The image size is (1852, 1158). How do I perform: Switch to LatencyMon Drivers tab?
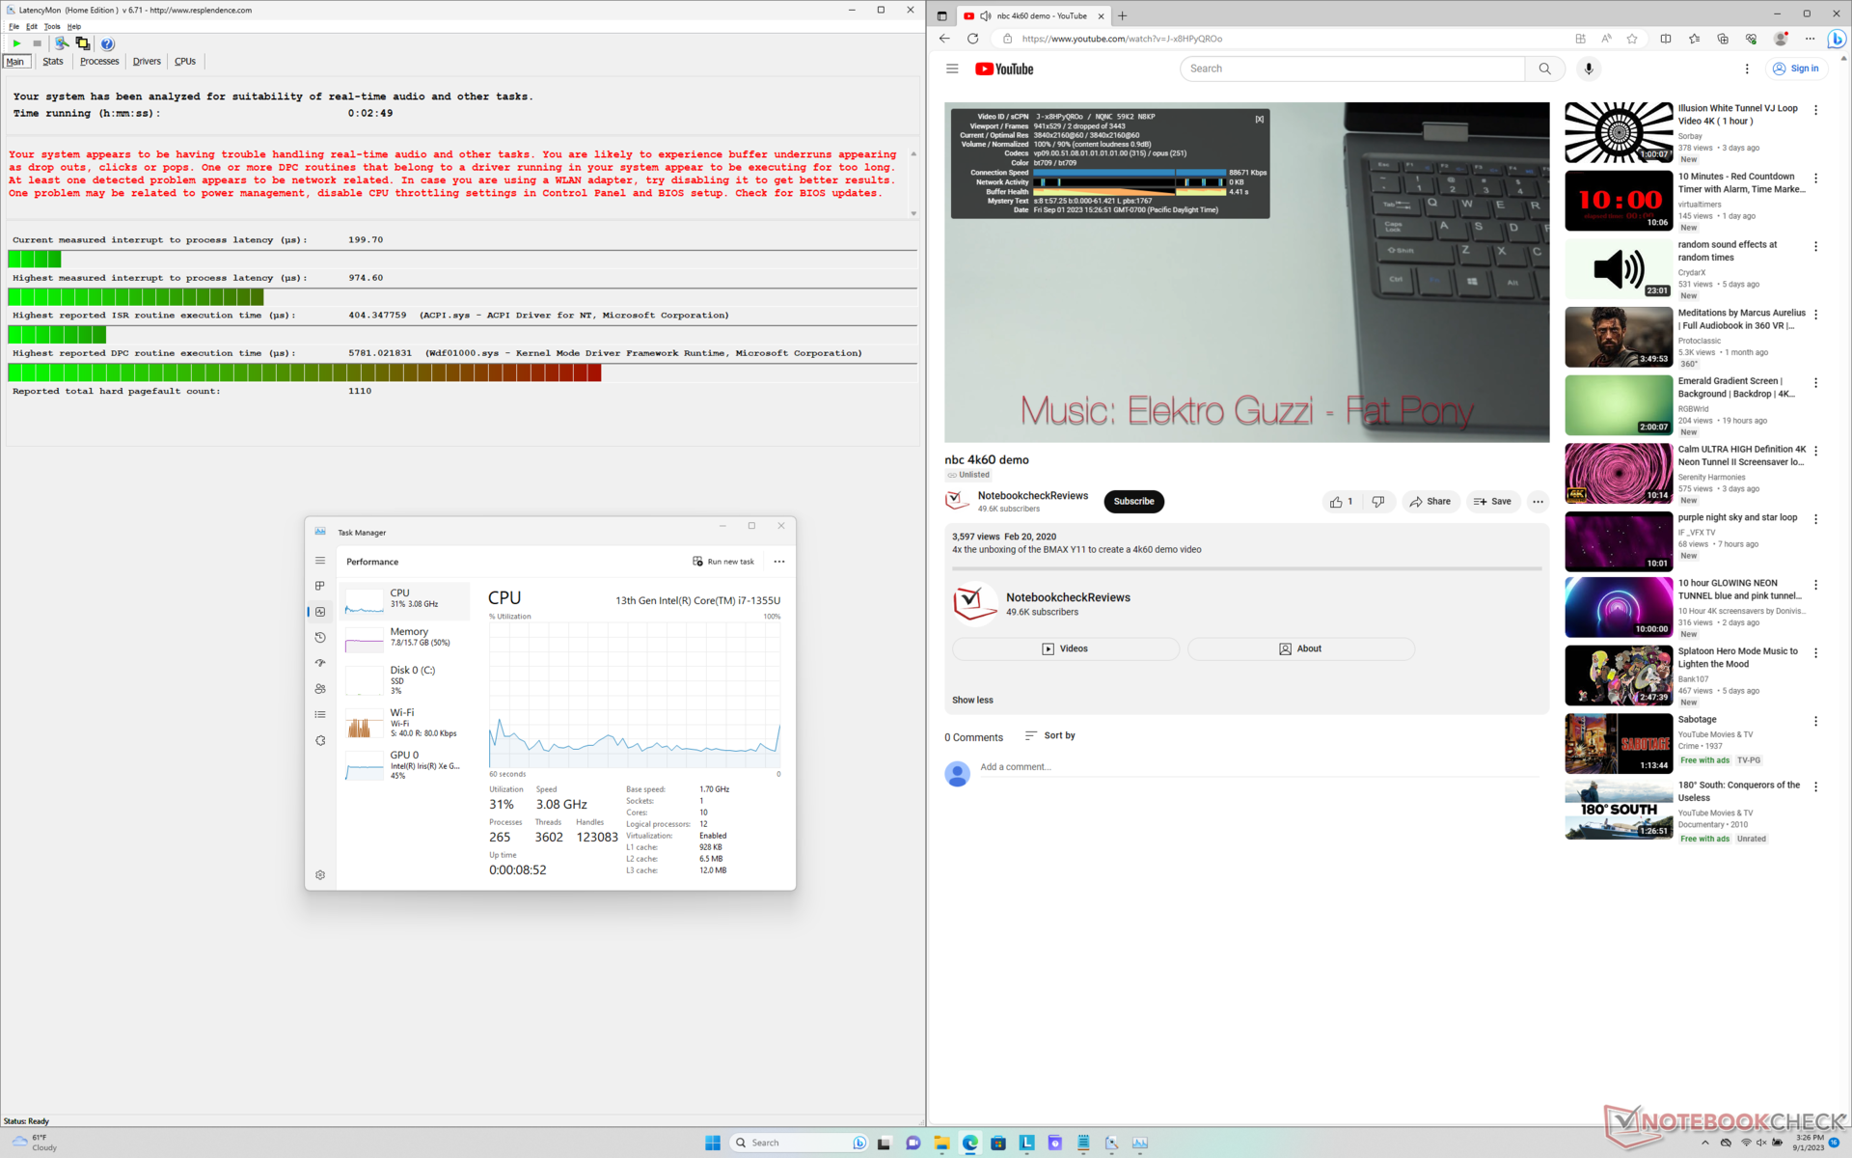coord(147,61)
